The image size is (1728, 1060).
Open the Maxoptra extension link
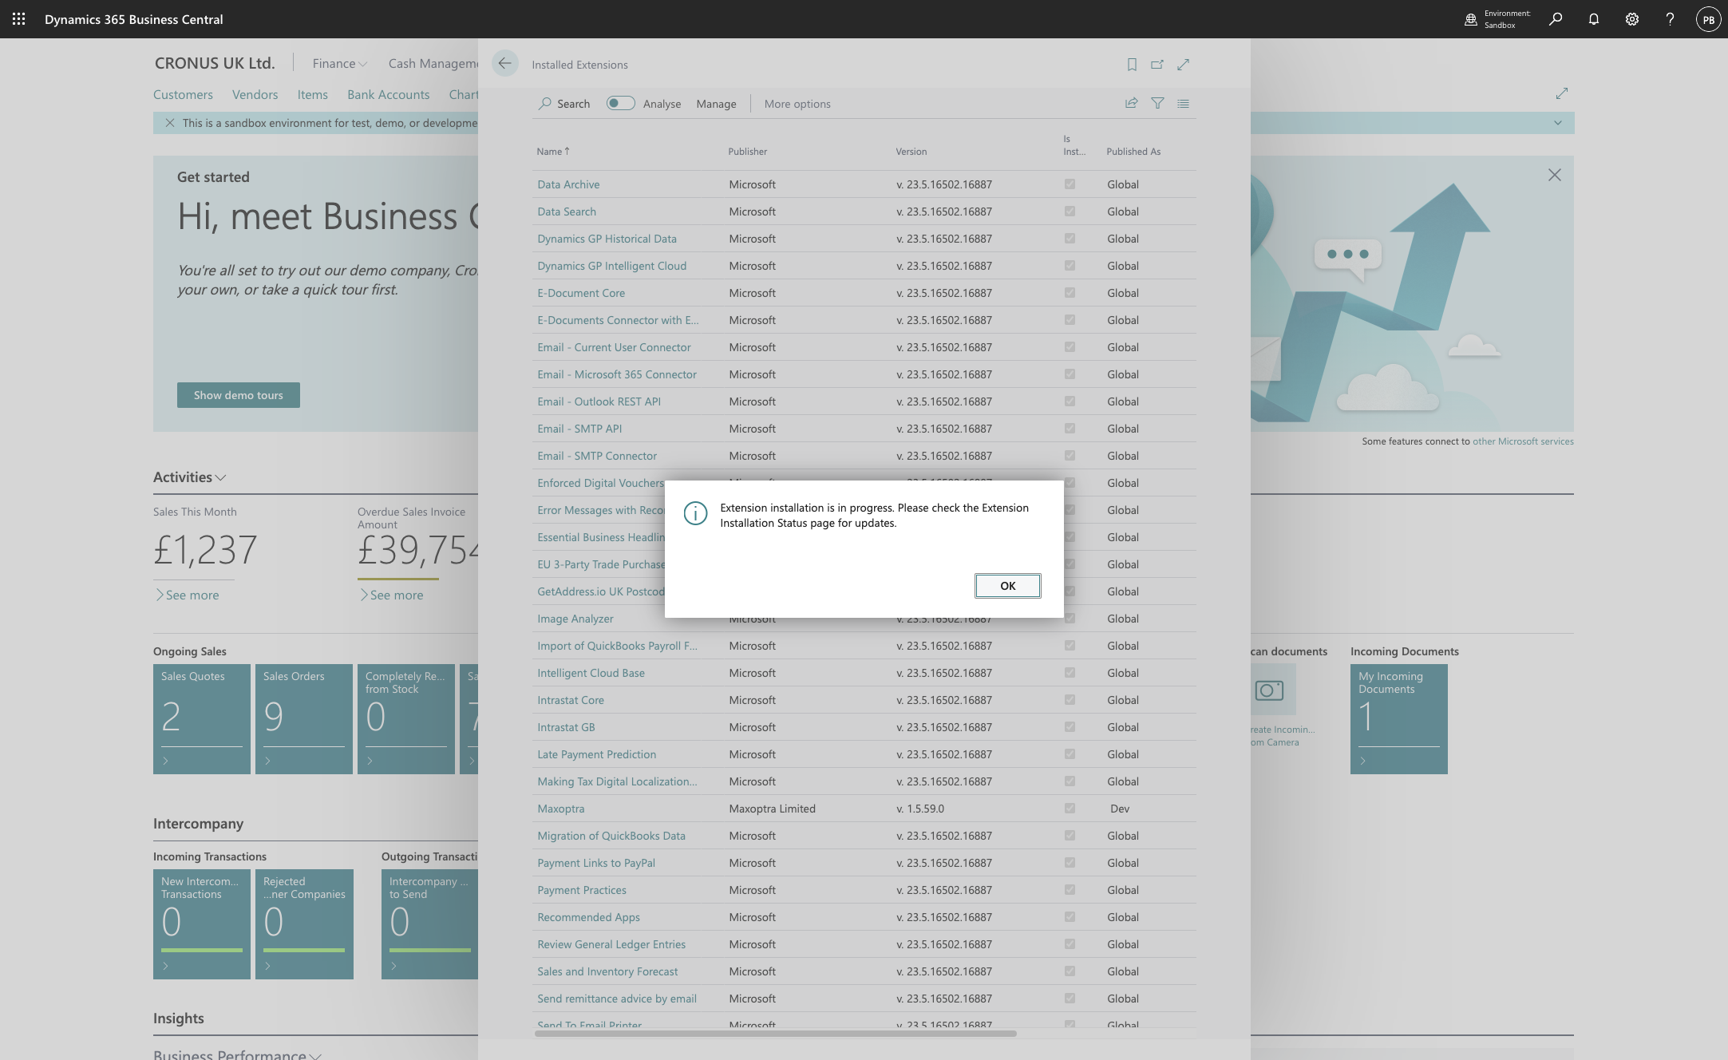(560, 809)
